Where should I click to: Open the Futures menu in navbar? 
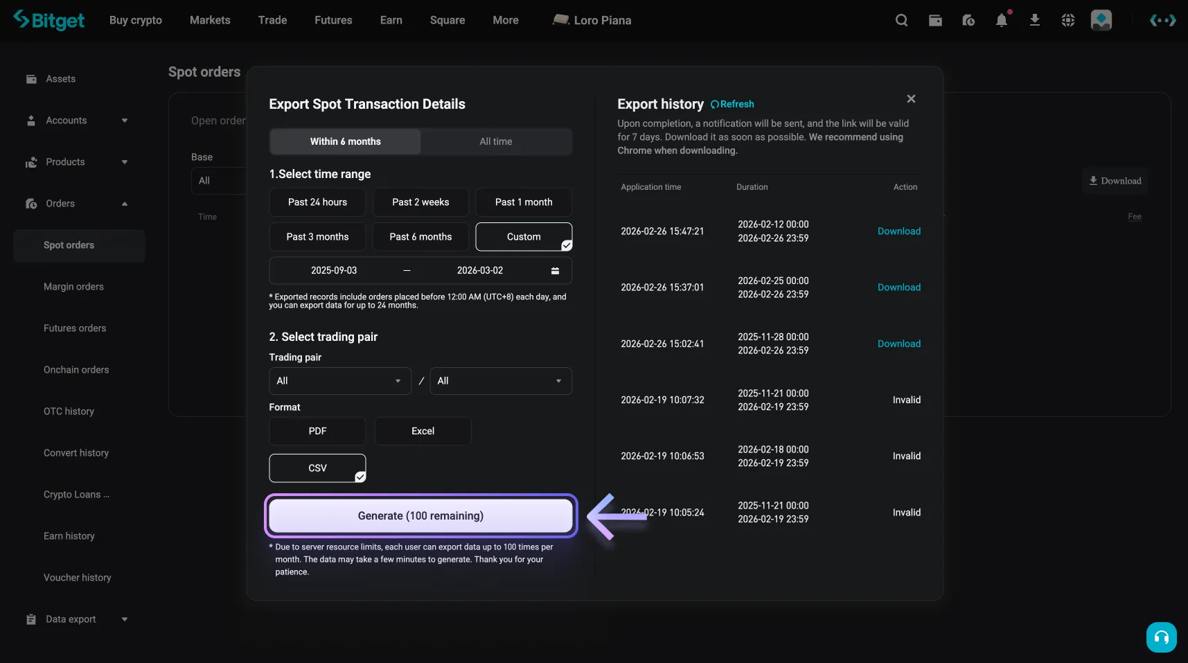point(333,21)
